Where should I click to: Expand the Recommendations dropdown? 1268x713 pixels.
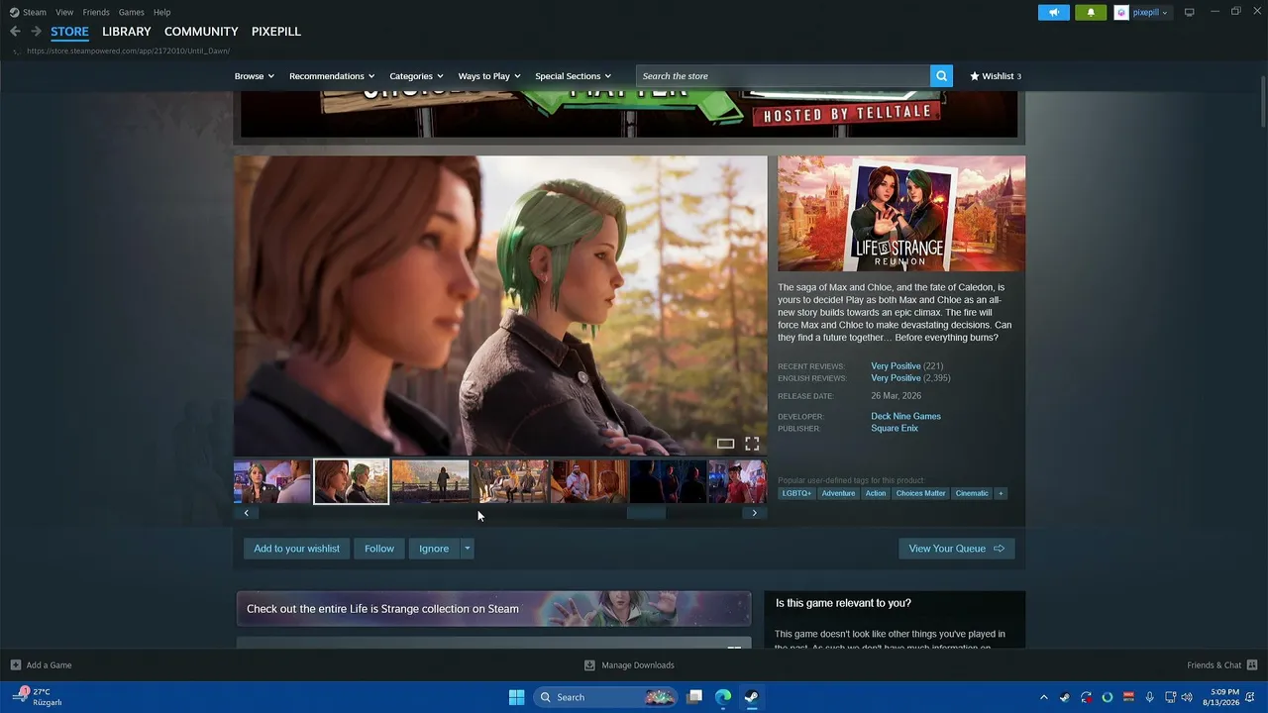(332, 76)
